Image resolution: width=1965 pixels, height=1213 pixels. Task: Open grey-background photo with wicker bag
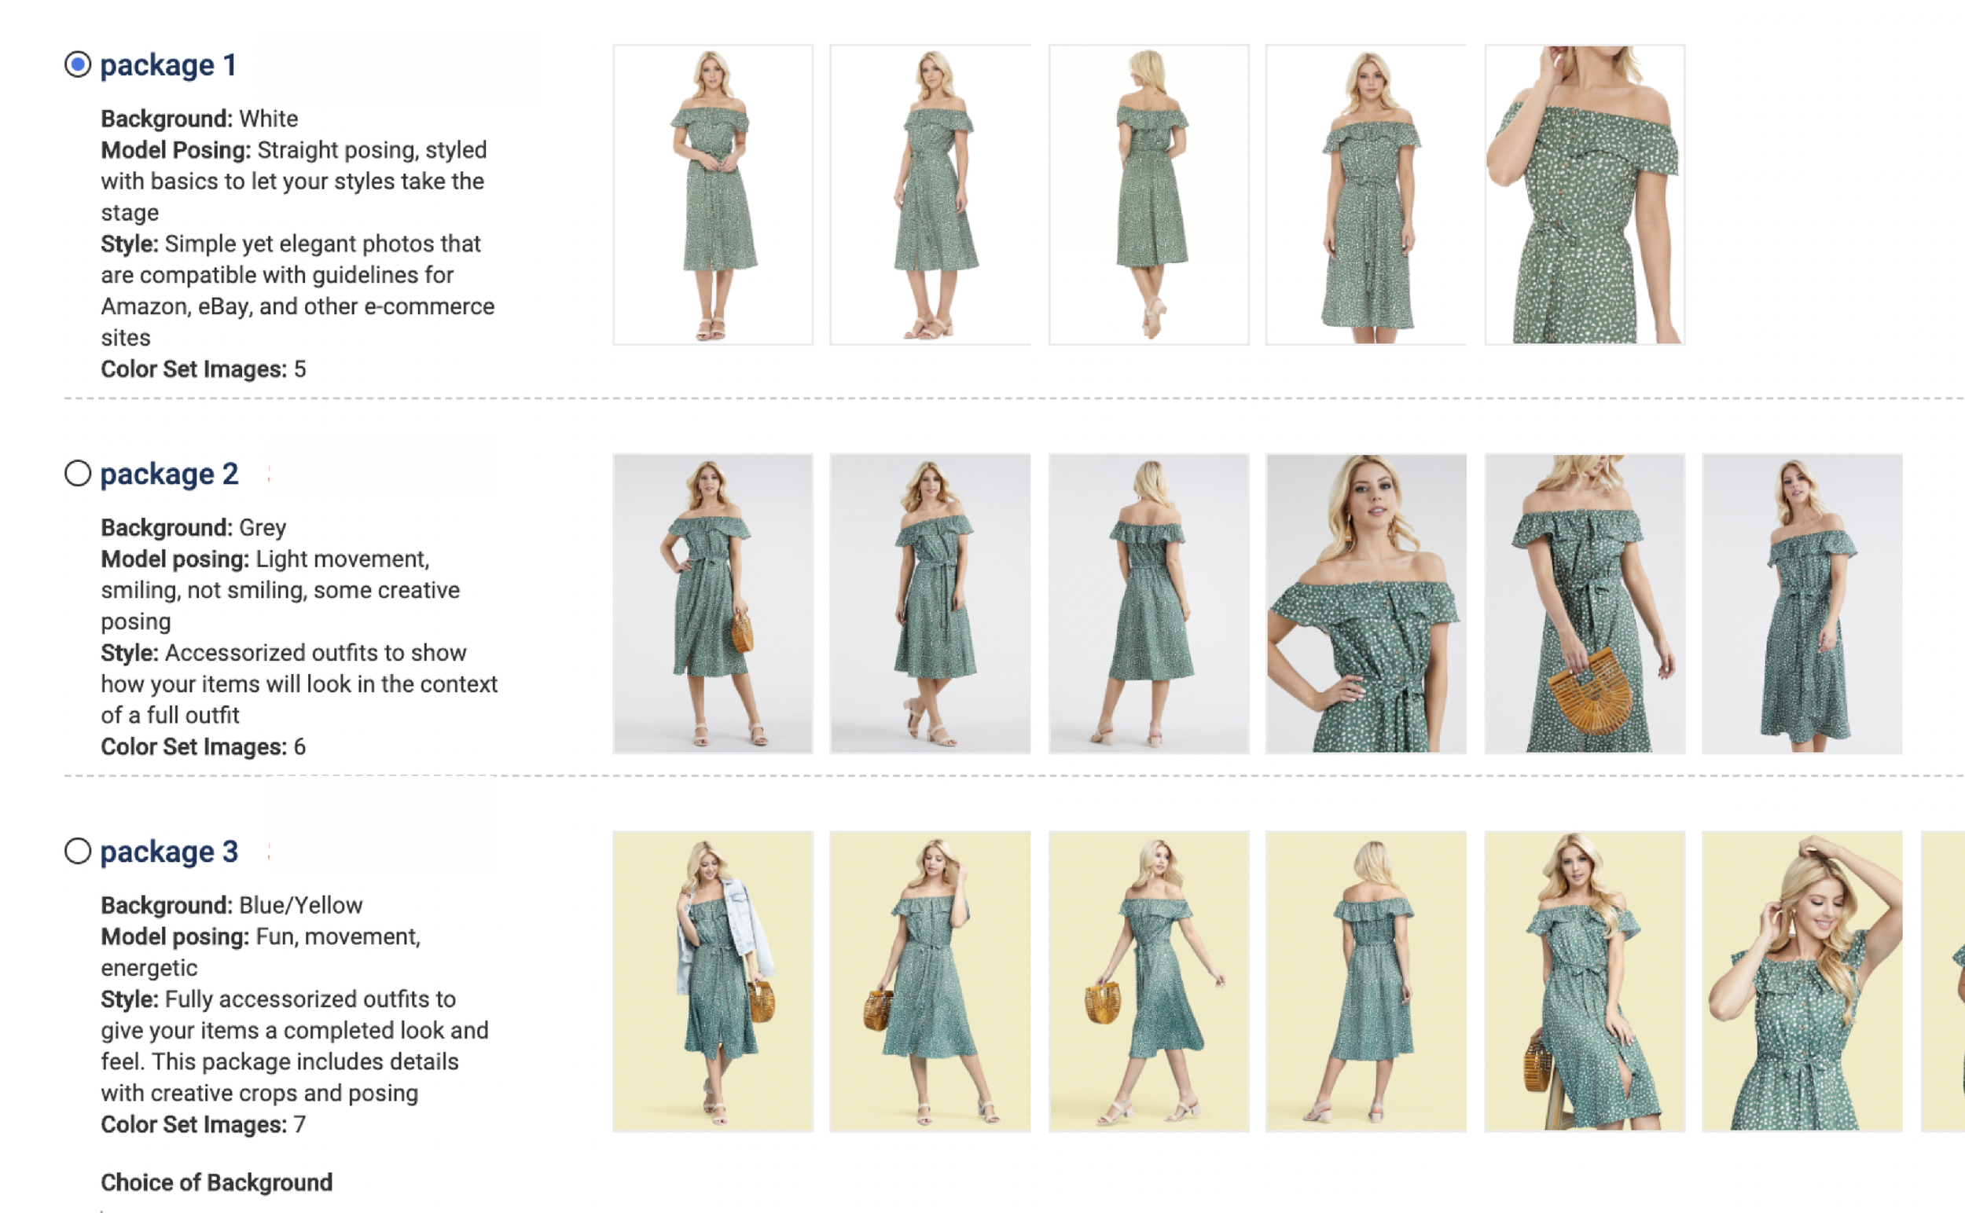pos(713,604)
